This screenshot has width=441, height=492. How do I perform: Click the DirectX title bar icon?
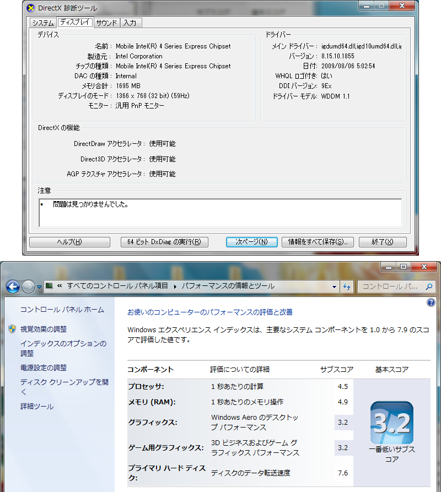(x=31, y=8)
